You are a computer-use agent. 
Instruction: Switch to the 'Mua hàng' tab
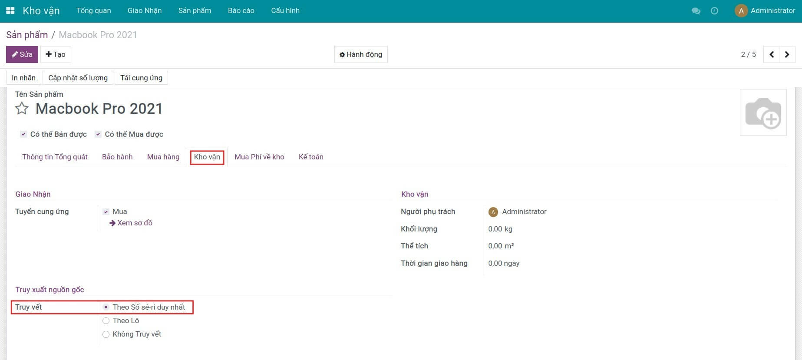click(x=163, y=157)
